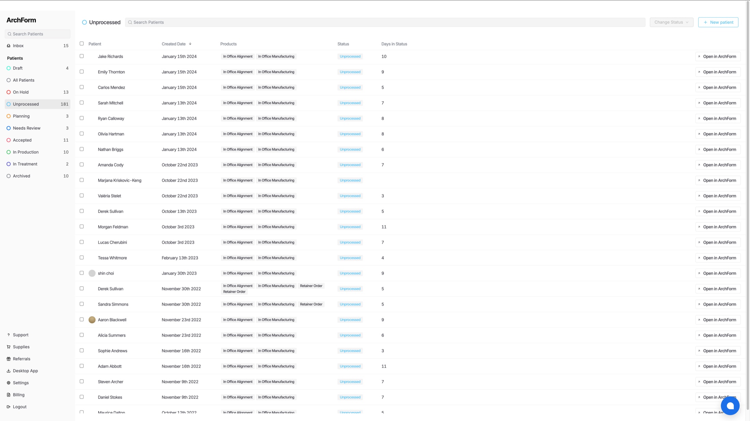750x421 pixels.
Task: Open the Supplies section
Action: pyautogui.click(x=21, y=347)
